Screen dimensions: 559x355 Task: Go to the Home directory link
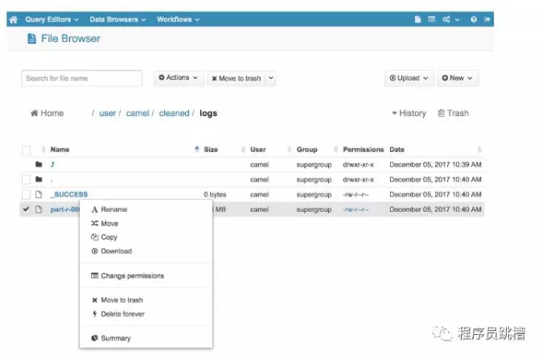(x=47, y=113)
